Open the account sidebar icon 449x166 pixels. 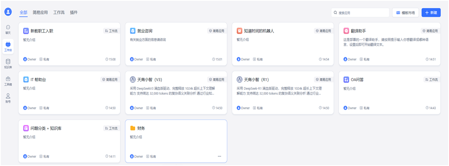pyautogui.click(x=8, y=98)
